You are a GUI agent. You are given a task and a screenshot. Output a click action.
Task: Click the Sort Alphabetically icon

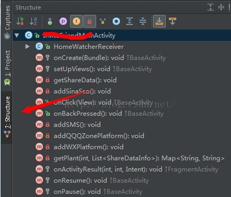33,21
